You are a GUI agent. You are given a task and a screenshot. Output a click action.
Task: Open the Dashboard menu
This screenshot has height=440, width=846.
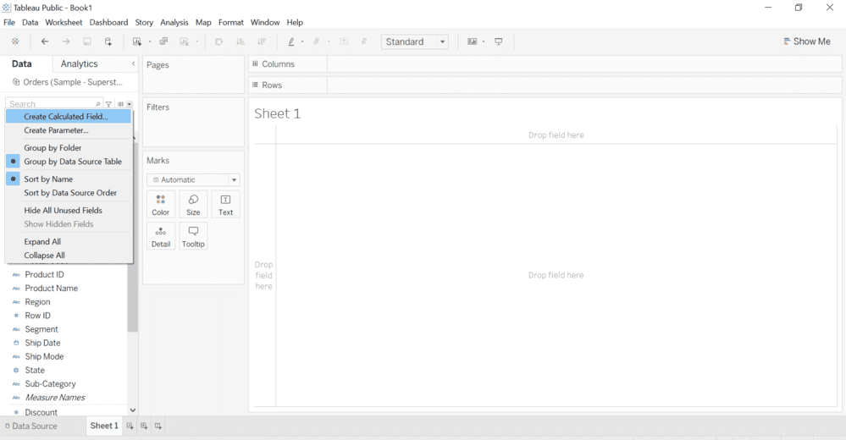[x=108, y=22]
